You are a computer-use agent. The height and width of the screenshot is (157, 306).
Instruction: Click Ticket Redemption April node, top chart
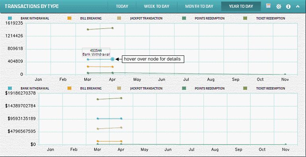(x=112, y=28)
